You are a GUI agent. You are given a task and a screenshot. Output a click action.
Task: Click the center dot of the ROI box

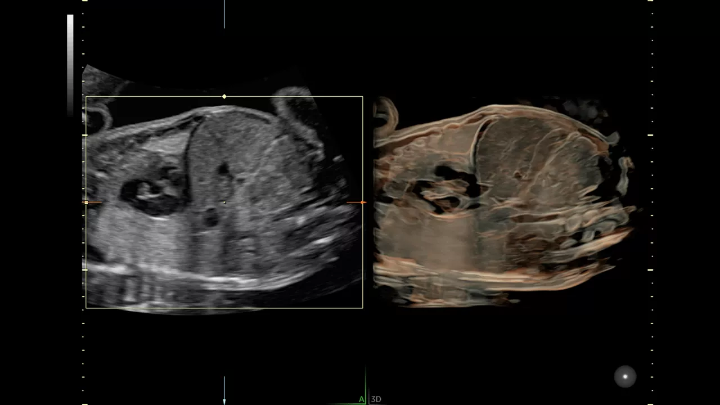(224, 202)
